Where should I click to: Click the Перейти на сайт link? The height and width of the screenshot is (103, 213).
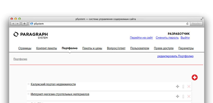coord(141,37)
